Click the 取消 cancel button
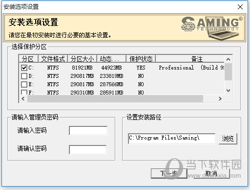250x190 pixels. [x=211, y=173]
